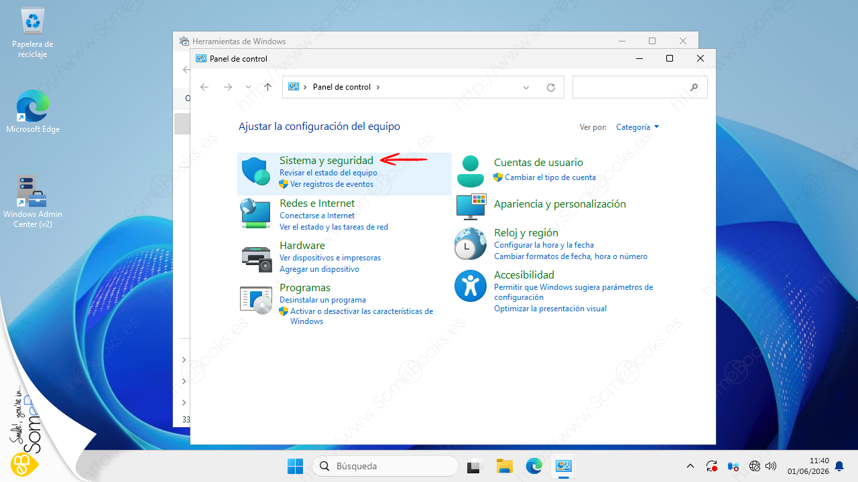Open the volume tray icon
858x482 pixels.
point(771,466)
